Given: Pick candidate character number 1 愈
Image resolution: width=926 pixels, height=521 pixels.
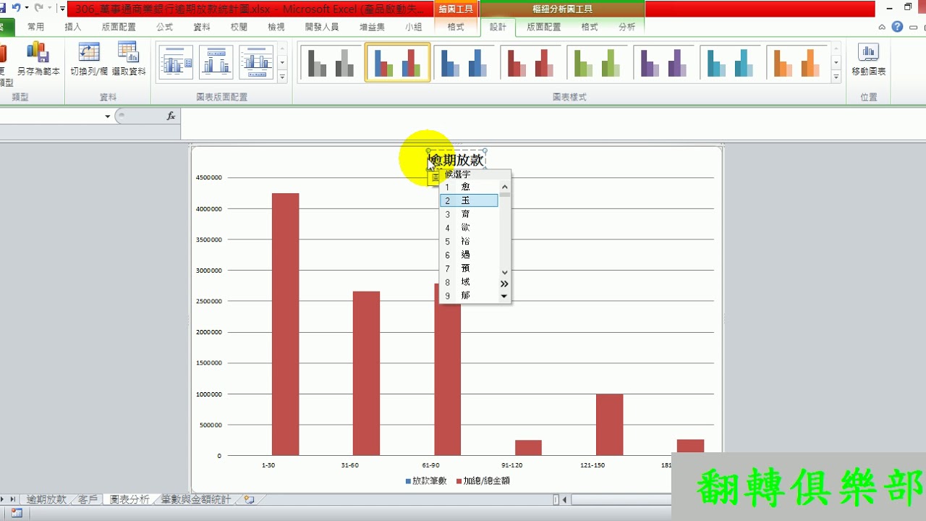Looking at the screenshot, I should (x=469, y=187).
